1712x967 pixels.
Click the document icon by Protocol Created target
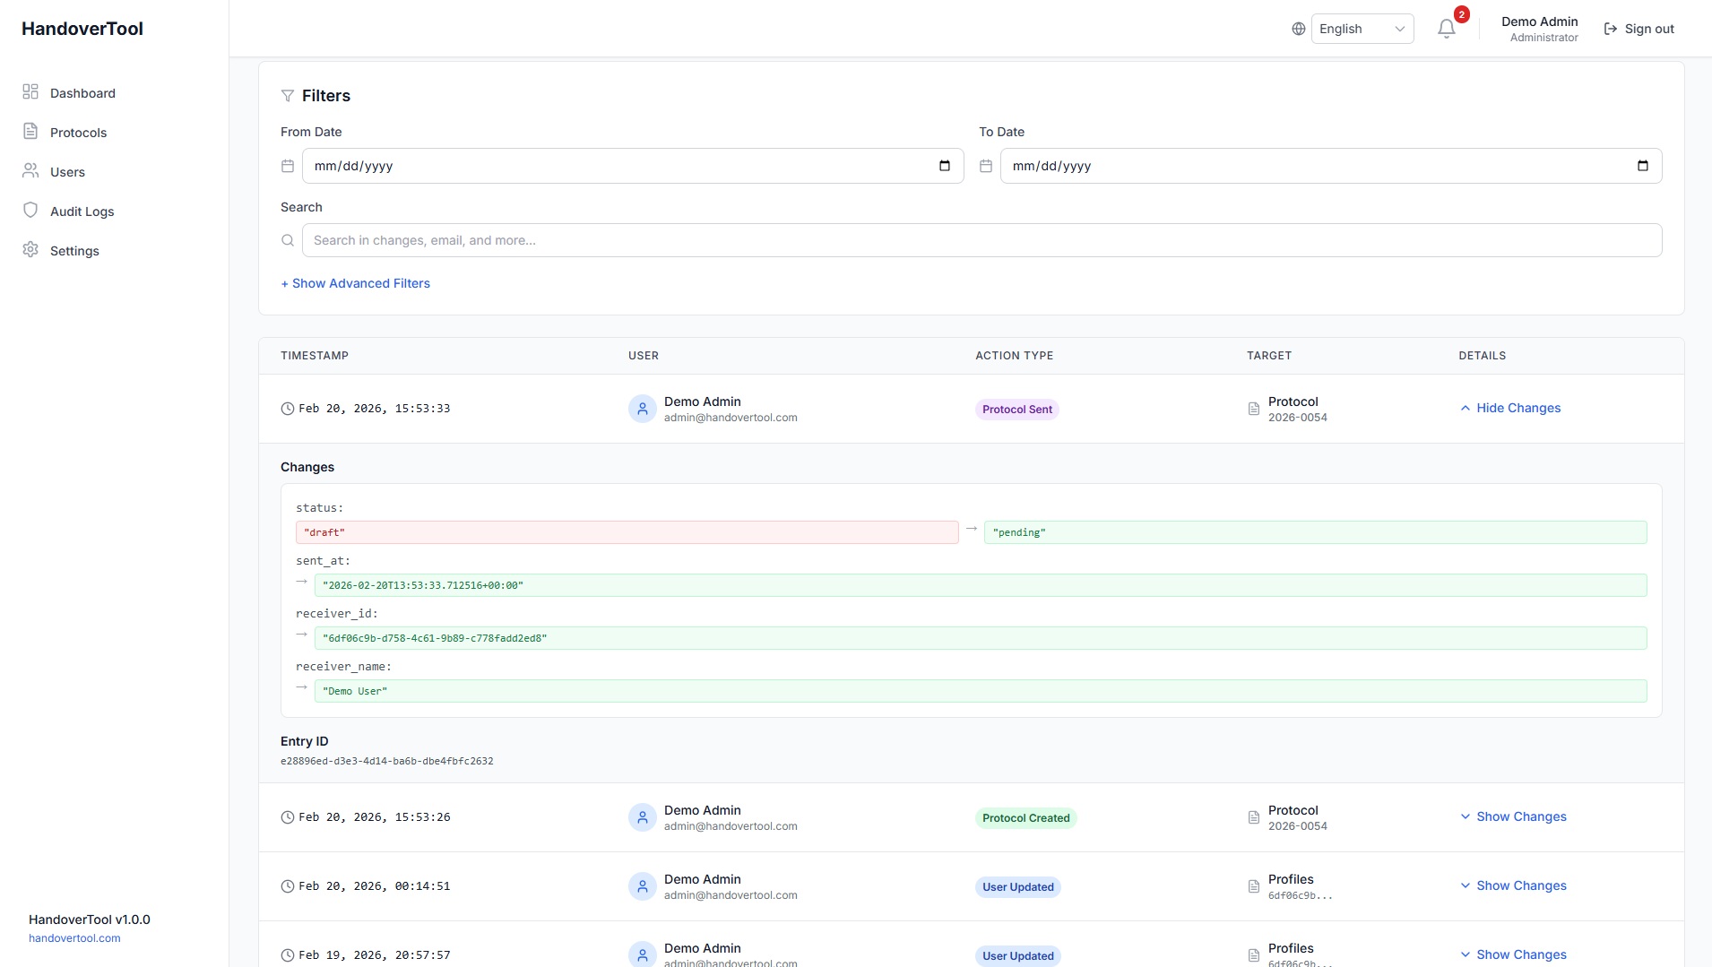tap(1254, 817)
